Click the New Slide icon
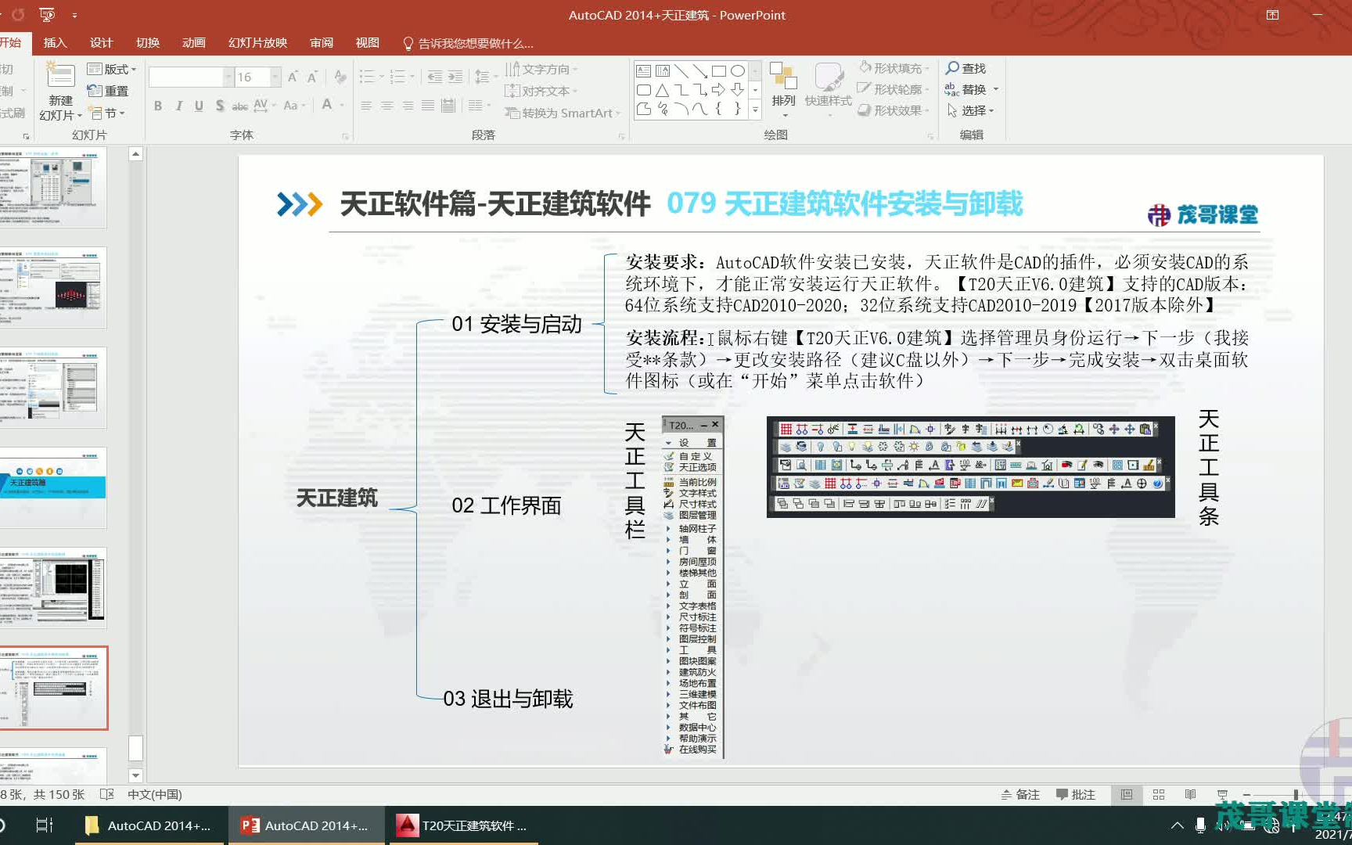Screen dimensions: 1352x845 pyautogui.click(x=60, y=76)
